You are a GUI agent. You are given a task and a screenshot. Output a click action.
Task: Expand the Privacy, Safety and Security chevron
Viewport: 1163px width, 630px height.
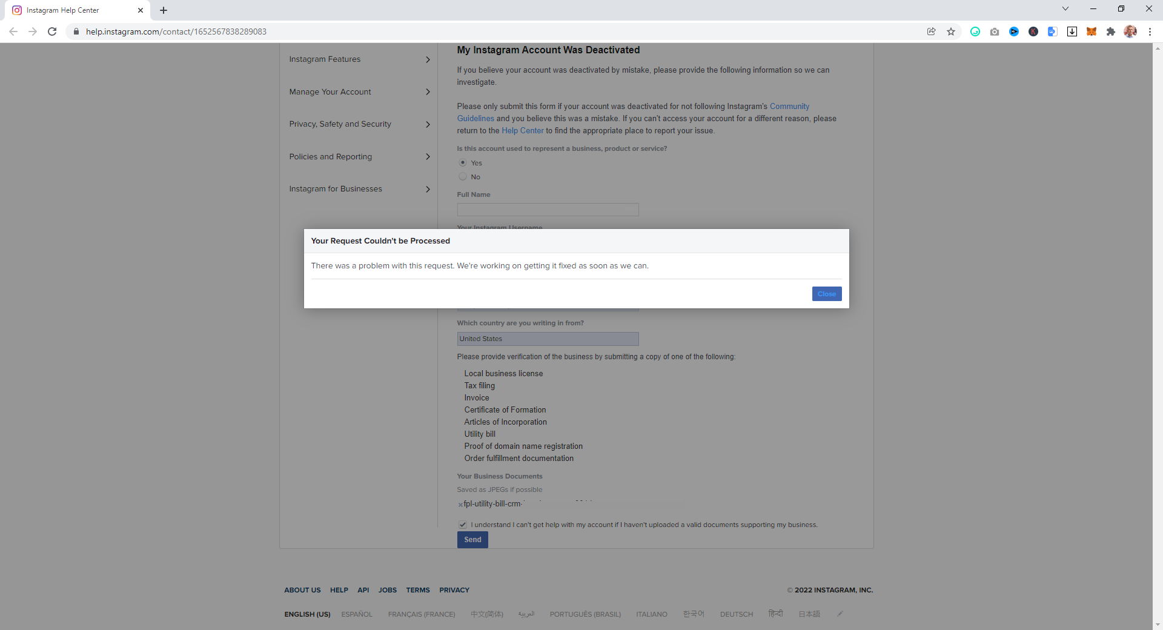click(x=428, y=124)
